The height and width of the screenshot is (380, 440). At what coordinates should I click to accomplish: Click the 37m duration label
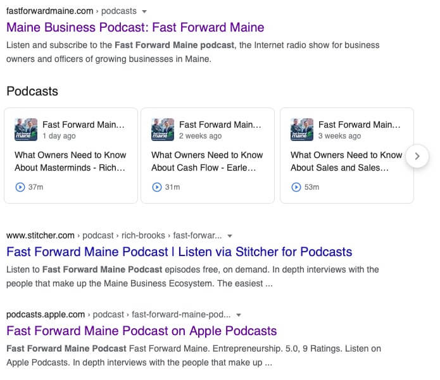[x=35, y=187]
